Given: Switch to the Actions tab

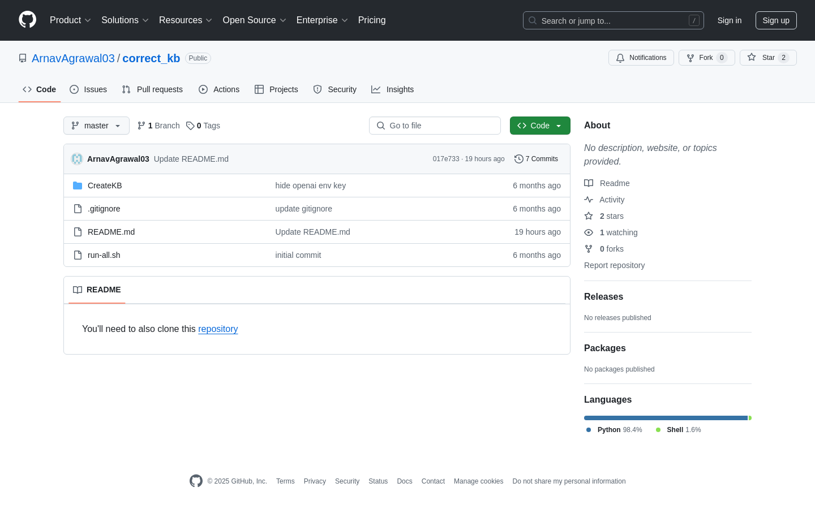Looking at the screenshot, I should point(219,89).
